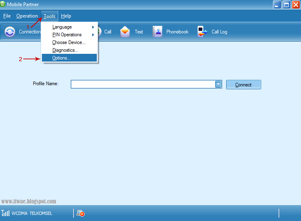Minimize the Mobile Partner window
This screenshot has height=221, width=301.
click(x=277, y=5)
